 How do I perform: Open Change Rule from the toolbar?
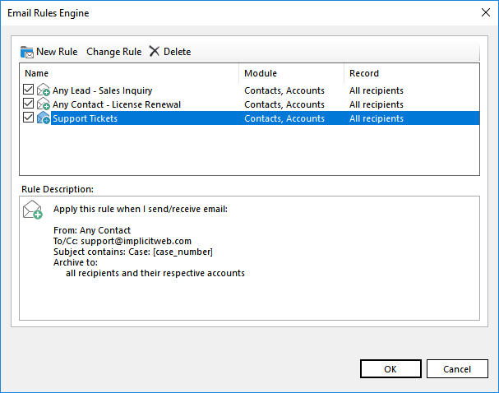click(x=113, y=52)
